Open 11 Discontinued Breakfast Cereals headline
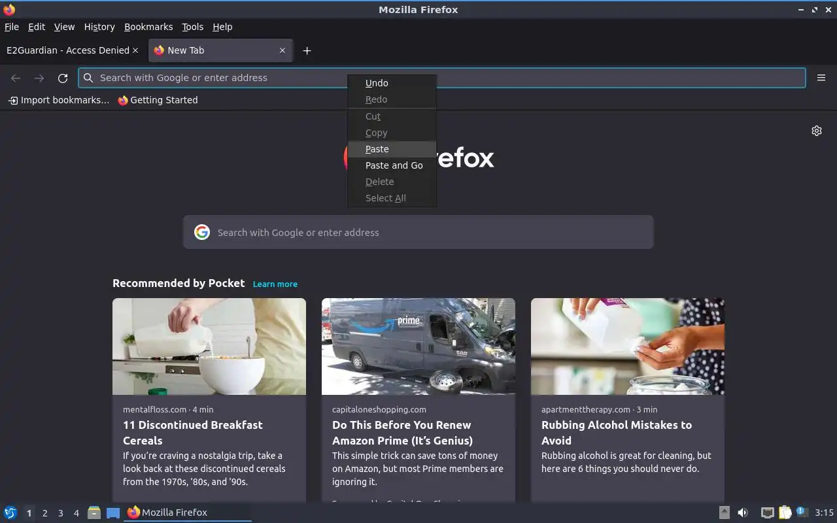Image resolution: width=837 pixels, height=523 pixels. tap(193, 433)
